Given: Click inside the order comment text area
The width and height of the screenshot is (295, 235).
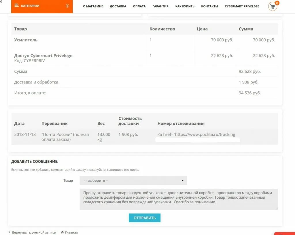Looking at the screenshot, I should [x=179, y=199].
